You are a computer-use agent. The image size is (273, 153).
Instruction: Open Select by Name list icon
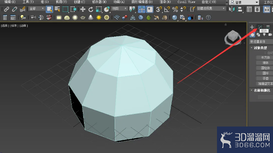(x=57, y=9)
